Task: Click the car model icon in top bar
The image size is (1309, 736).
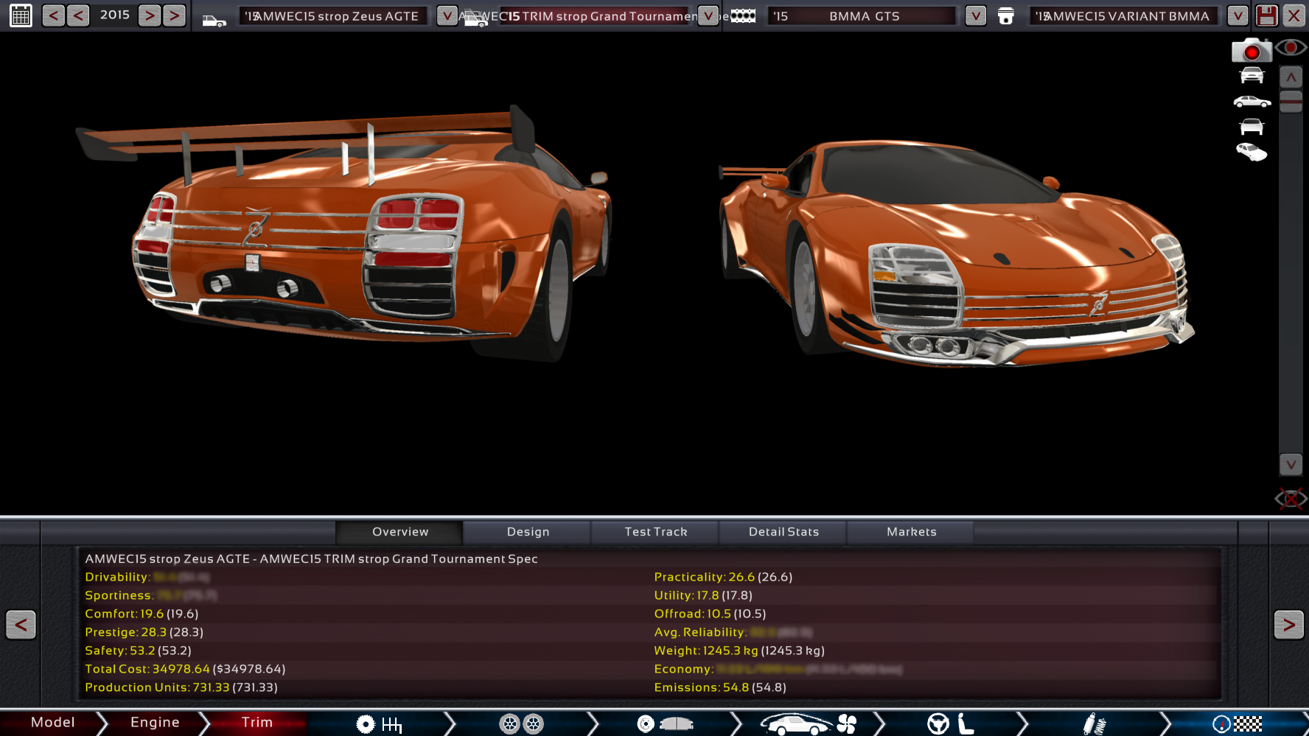Action: pyautogui.click(x=214, y=20)
